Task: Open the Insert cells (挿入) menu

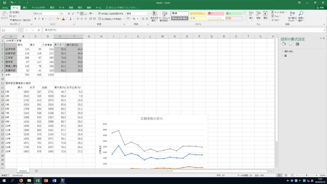Action: 251,16
